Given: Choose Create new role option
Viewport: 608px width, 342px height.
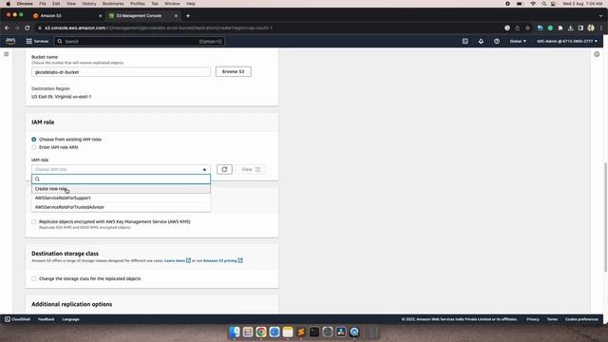Looking at the screenshot, I should [x=121, y=189].
